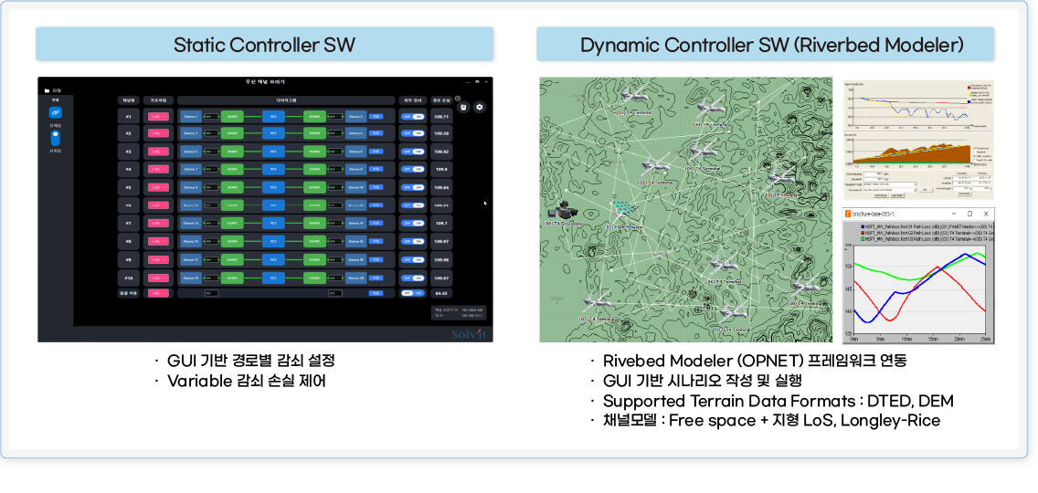
Task: Click the small blue apply button in row #1
Action: point(376,117)
